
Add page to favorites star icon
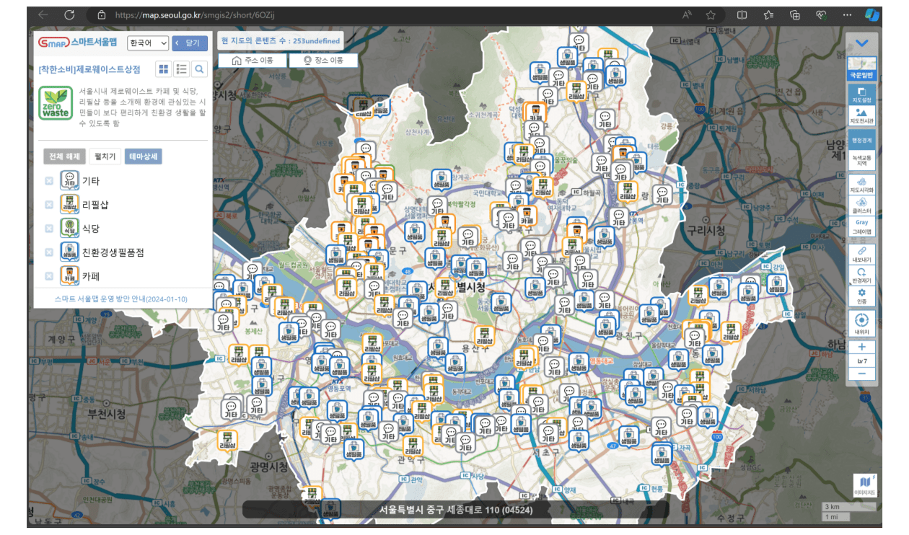(711, 14)
